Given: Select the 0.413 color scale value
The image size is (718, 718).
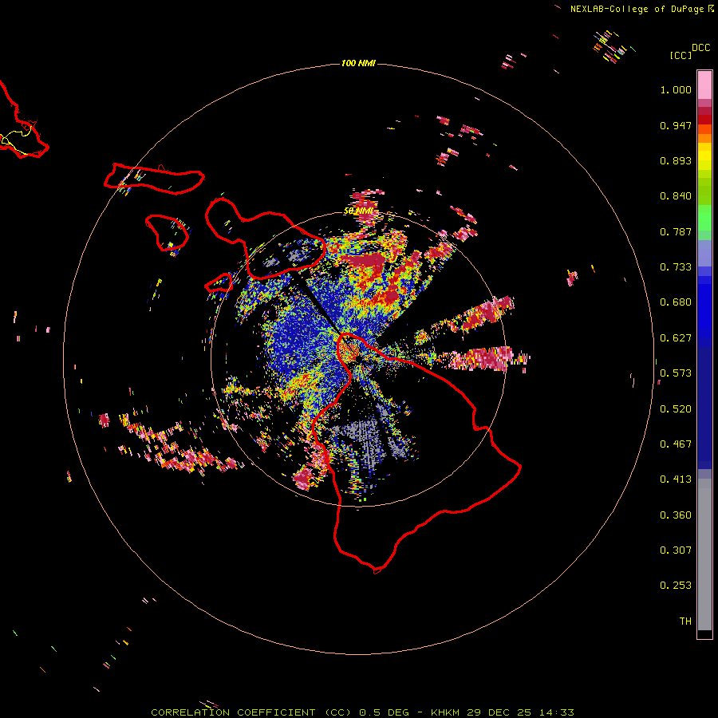Looking at the screenshot, I should (x=676, y=479).
